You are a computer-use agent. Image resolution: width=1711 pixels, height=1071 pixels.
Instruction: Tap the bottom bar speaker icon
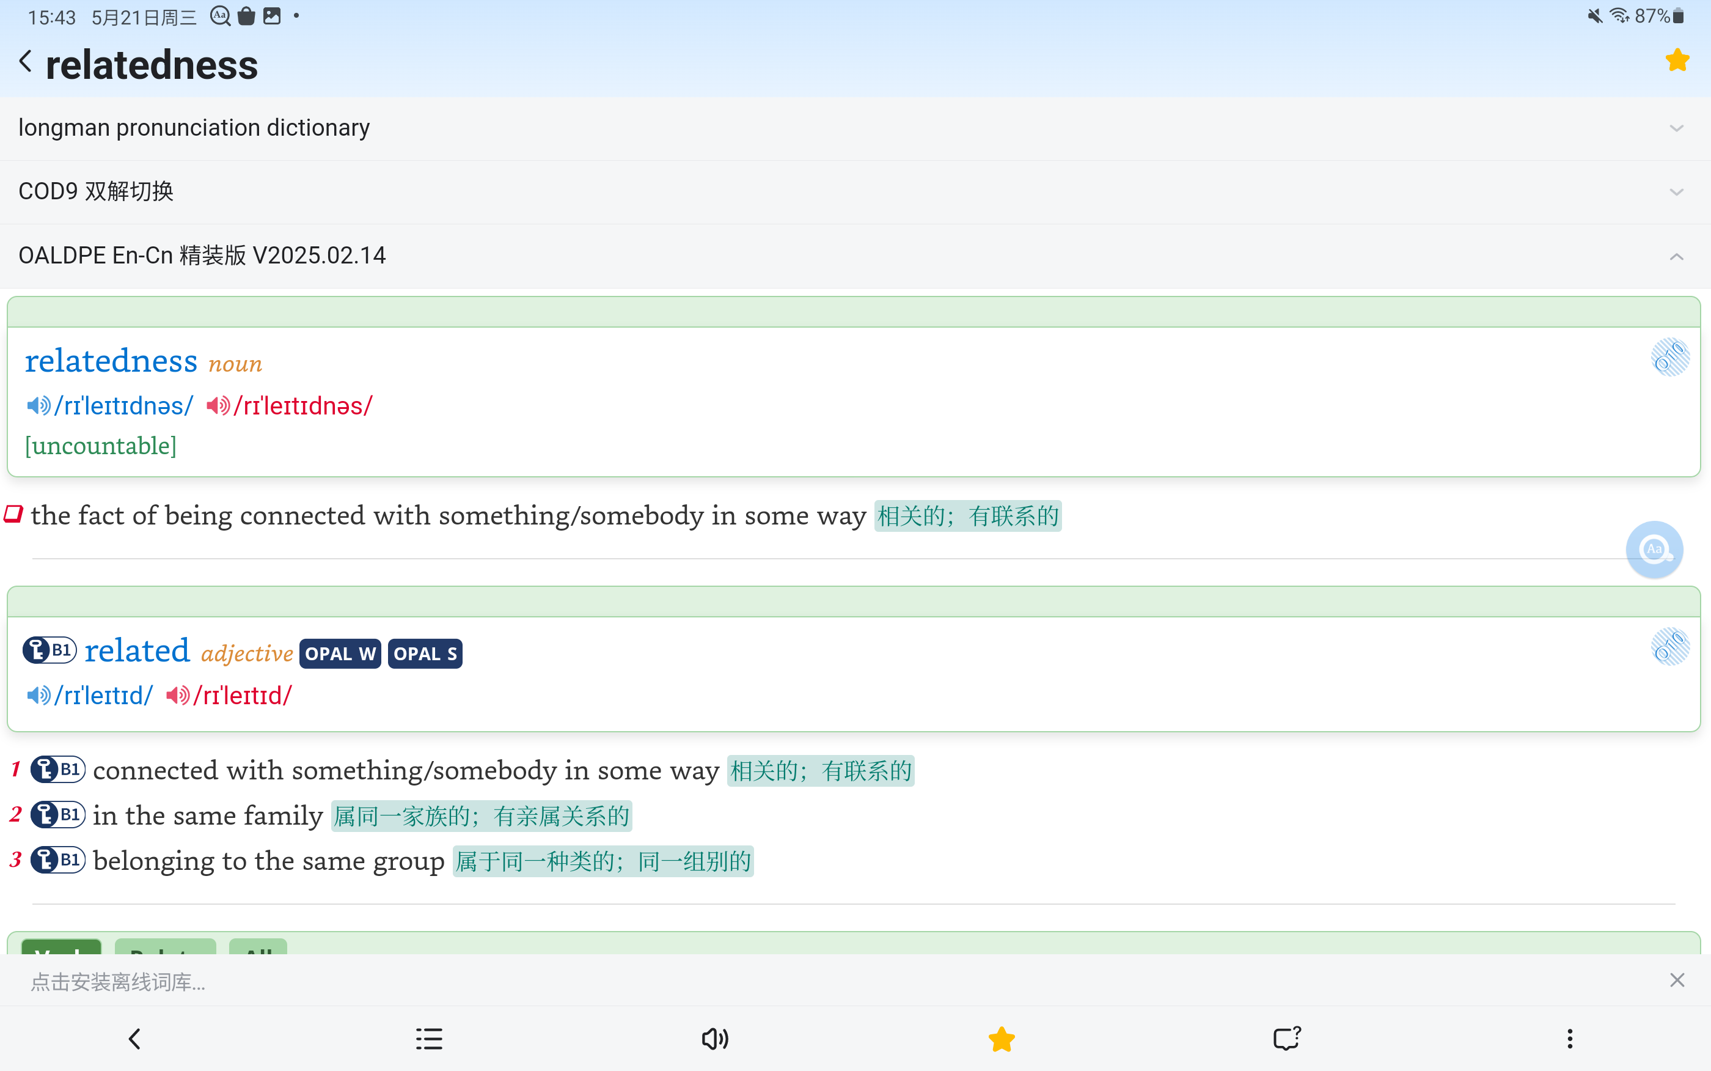[715, 1039]
